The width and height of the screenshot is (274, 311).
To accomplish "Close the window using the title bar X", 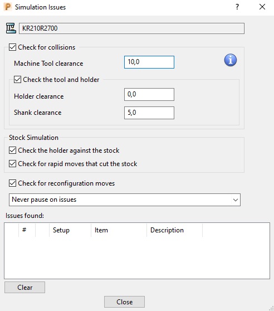I will click(262, 7).
